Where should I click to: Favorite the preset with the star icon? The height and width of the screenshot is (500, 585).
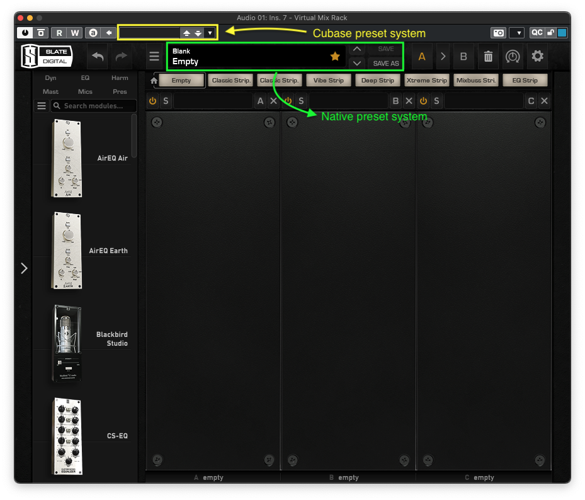(x=335, y=57)
